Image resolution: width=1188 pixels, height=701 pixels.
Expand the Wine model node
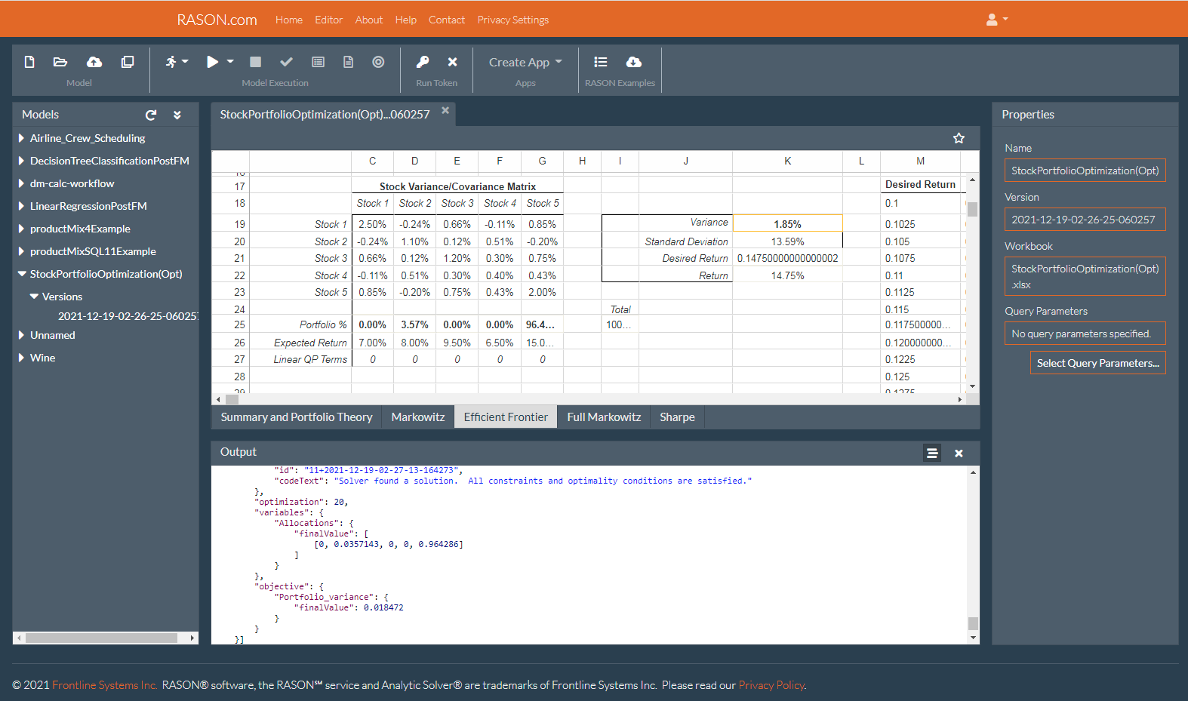21,358
